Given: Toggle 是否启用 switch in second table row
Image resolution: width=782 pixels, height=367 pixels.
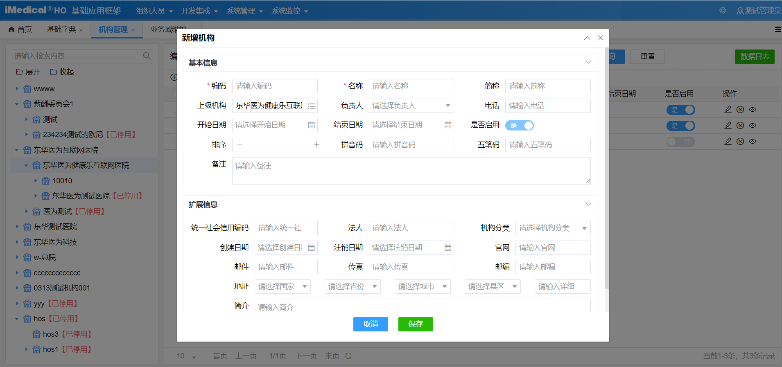Looking at the screenshot, I should point(680,126).
